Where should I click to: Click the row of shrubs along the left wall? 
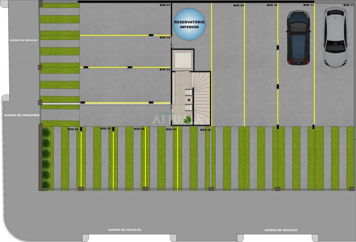[x=46, y=158]
